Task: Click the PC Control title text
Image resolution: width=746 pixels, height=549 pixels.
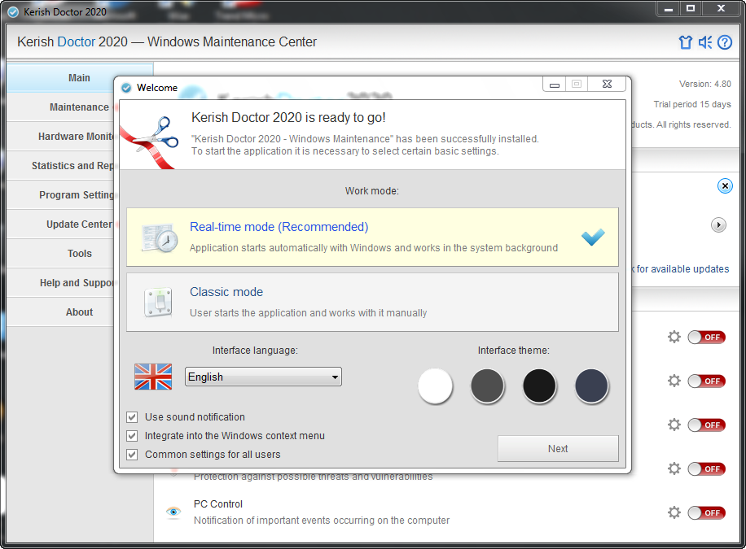Action: pos(218,503)
